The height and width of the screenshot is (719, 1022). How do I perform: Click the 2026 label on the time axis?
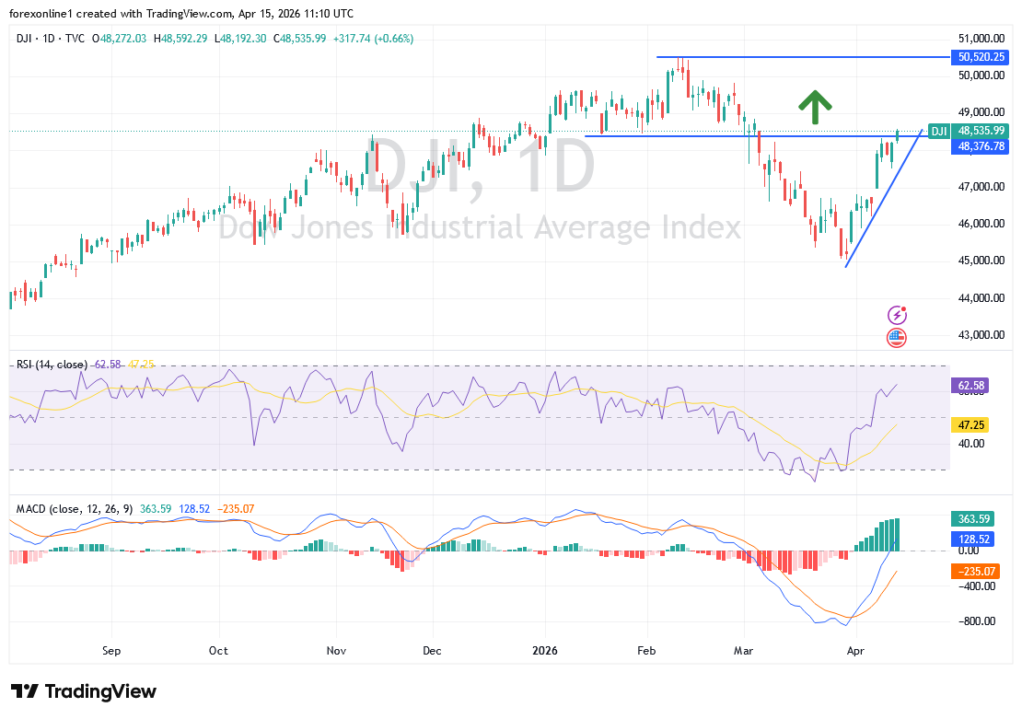tap(545, 650)
